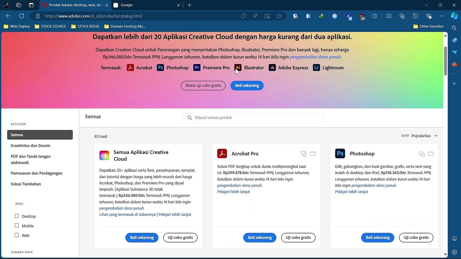Click Mulai uji coba gratis in the banner
The width and height of the screenshot is (461, 259).
(203, 86)
